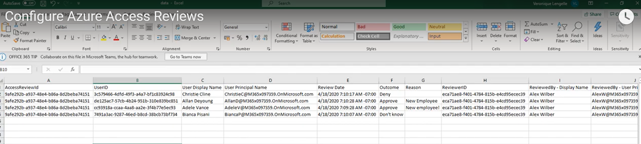Apply the Good cell style

click(409, 27)
